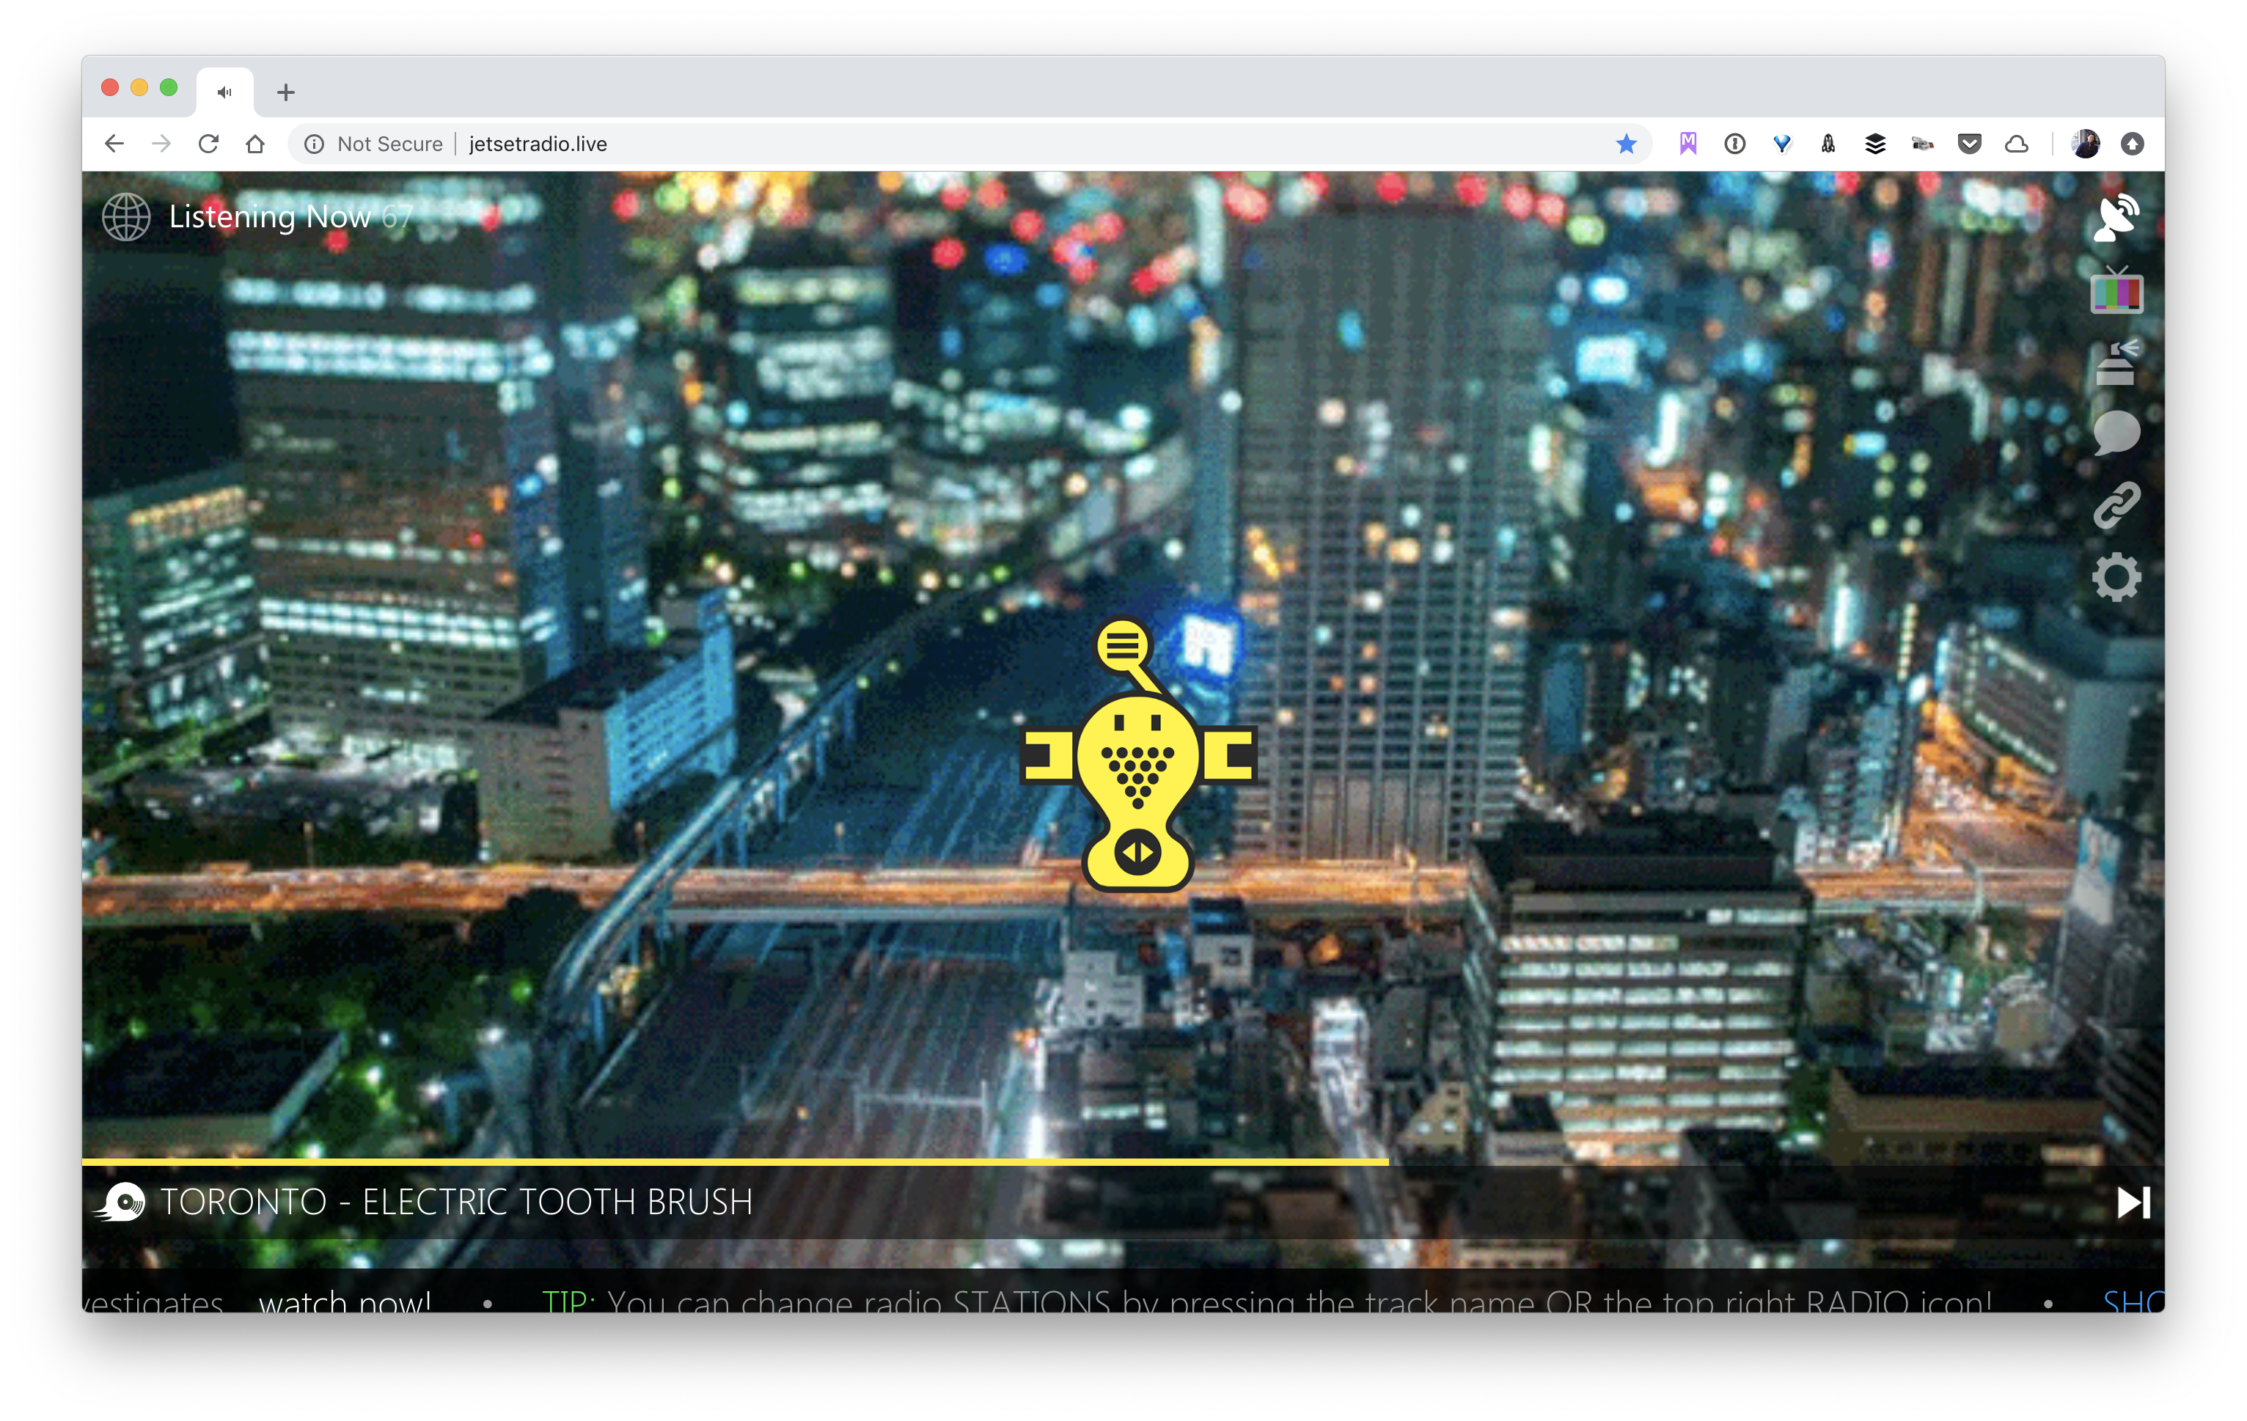Skip to the next track with the skip button
Screen dimensions: 2247x1421
(2131, 1202)
